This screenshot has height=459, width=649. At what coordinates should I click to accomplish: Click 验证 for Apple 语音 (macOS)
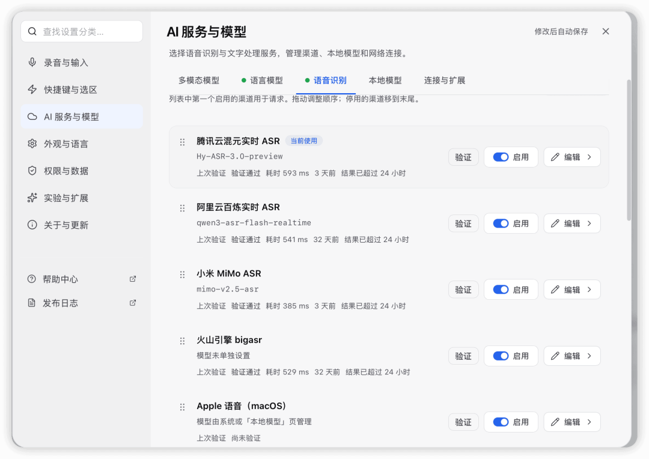pyautogui.click(x=463, y=422)
